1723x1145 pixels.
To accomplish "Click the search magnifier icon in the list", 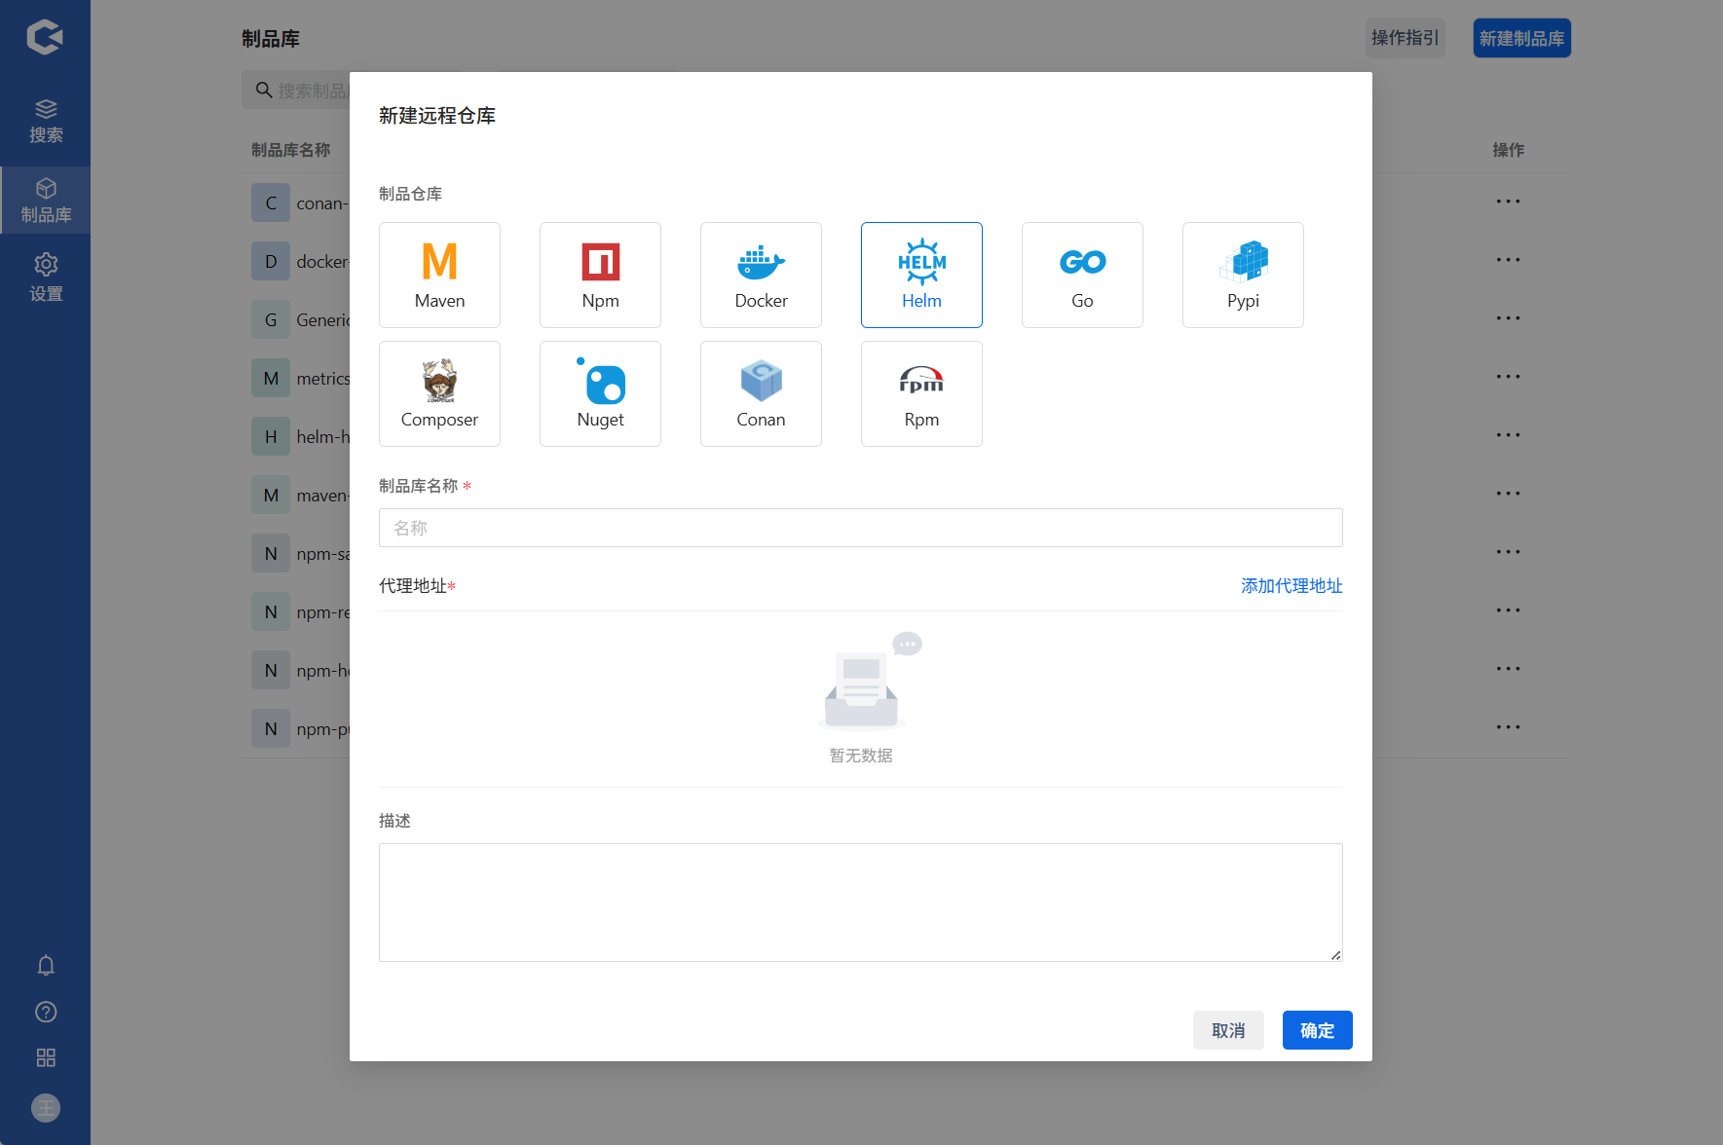I will [264, 91].
